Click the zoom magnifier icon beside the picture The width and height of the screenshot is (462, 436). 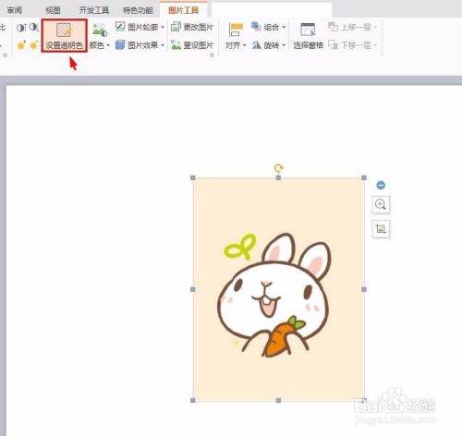point(381,204)
